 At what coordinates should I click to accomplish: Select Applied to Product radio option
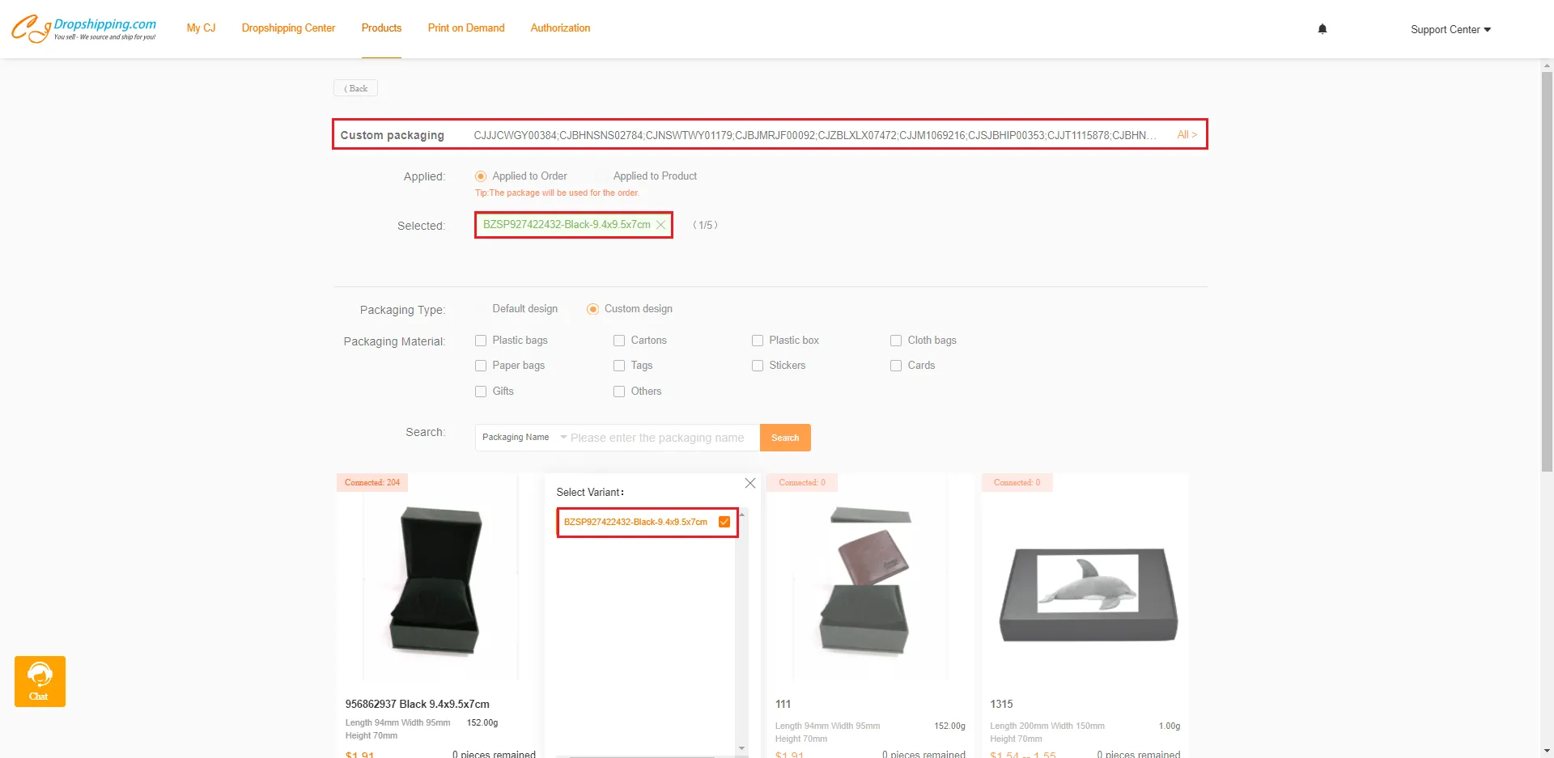click(x=602, y=176)
